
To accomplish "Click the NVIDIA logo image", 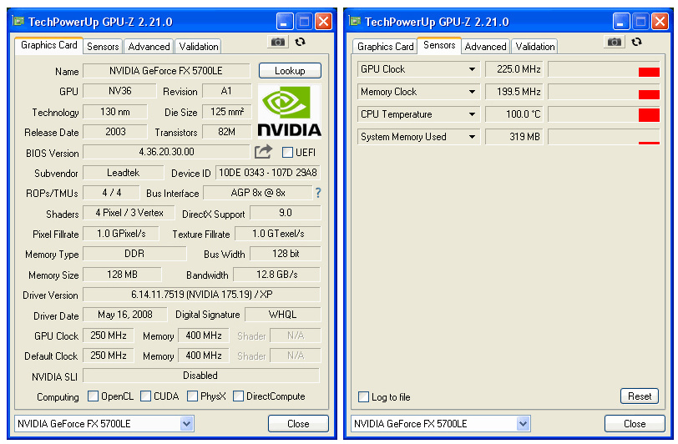I will click(x=289, y=111).
